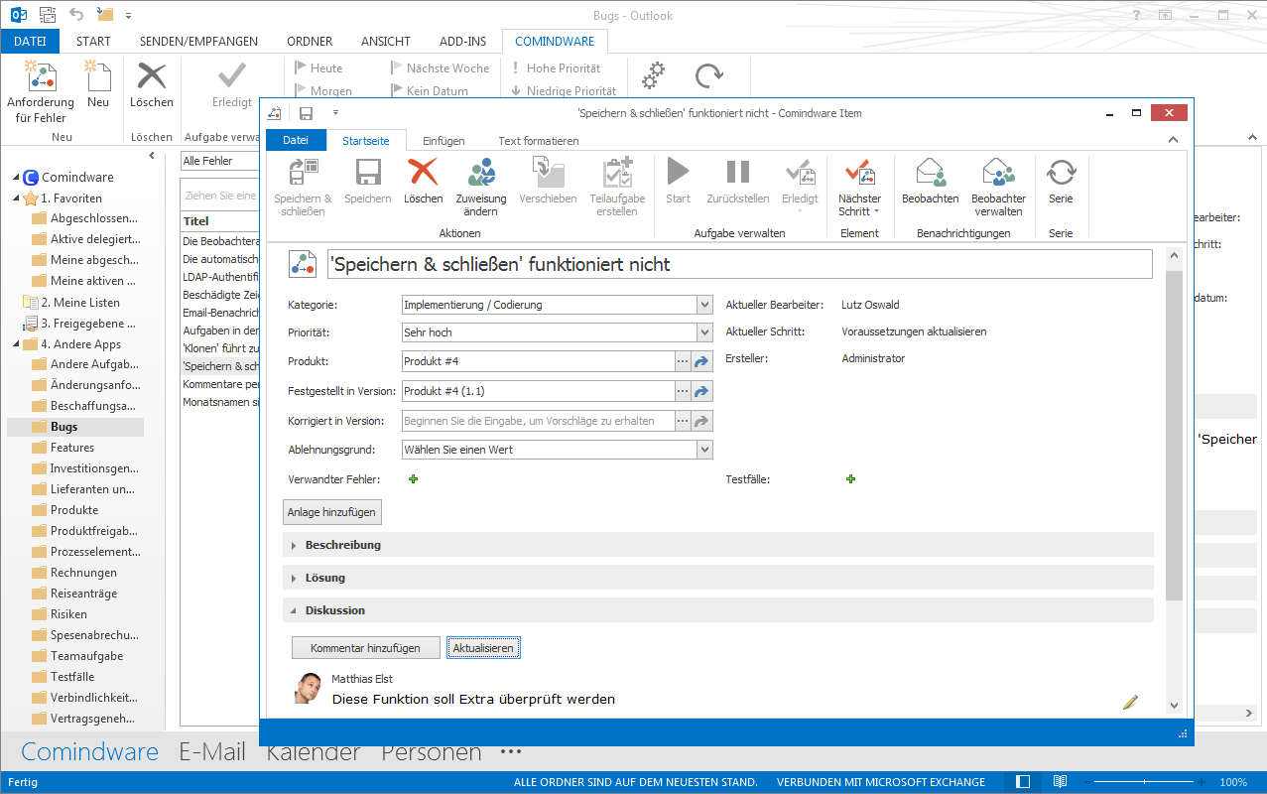Expand the Lösung section

(294, 578)
